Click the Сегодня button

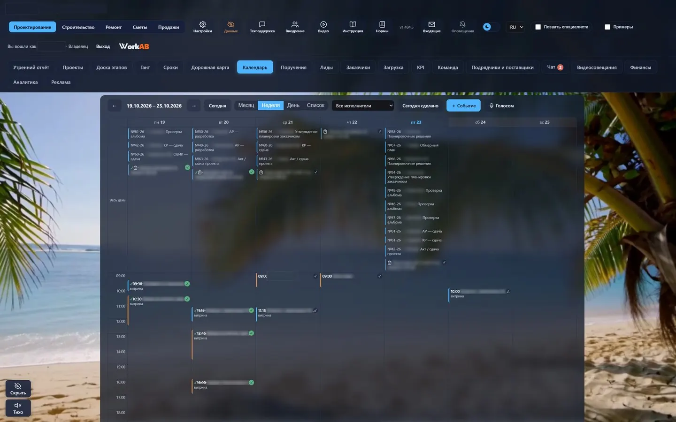[x=217, y=106]
